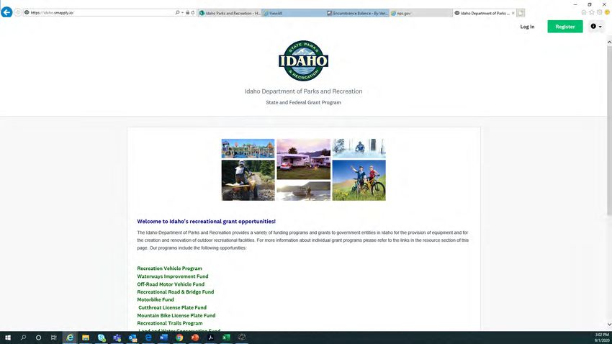
Task: Open Microsoft Teams from the taskbar
Action: [117, 338]
